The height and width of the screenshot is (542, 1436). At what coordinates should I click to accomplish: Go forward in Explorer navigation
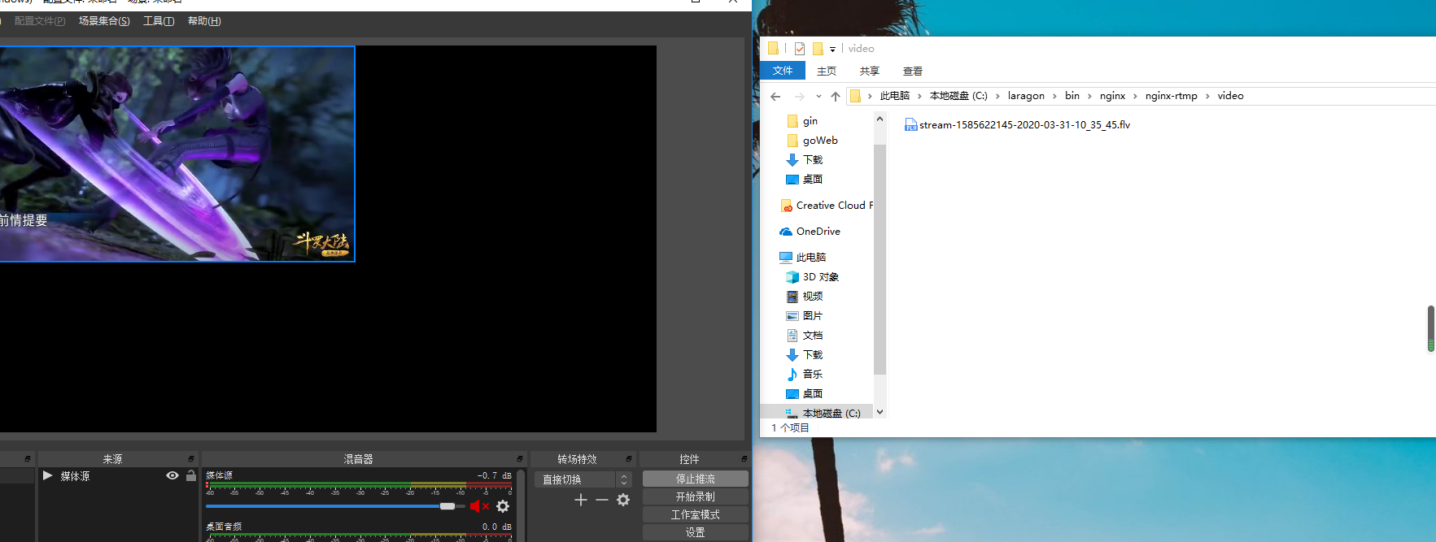coord(799,96)
